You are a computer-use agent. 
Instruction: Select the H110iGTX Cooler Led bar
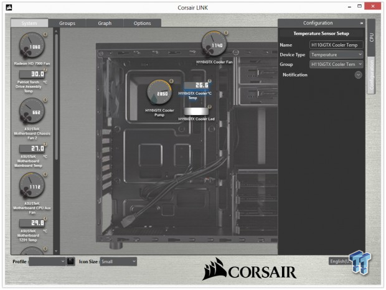point(196,111)
